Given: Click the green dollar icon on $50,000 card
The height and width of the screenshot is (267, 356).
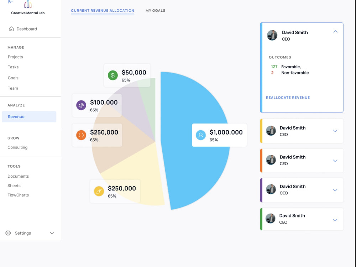Looking at the screenshot, I should coord(112,75).
